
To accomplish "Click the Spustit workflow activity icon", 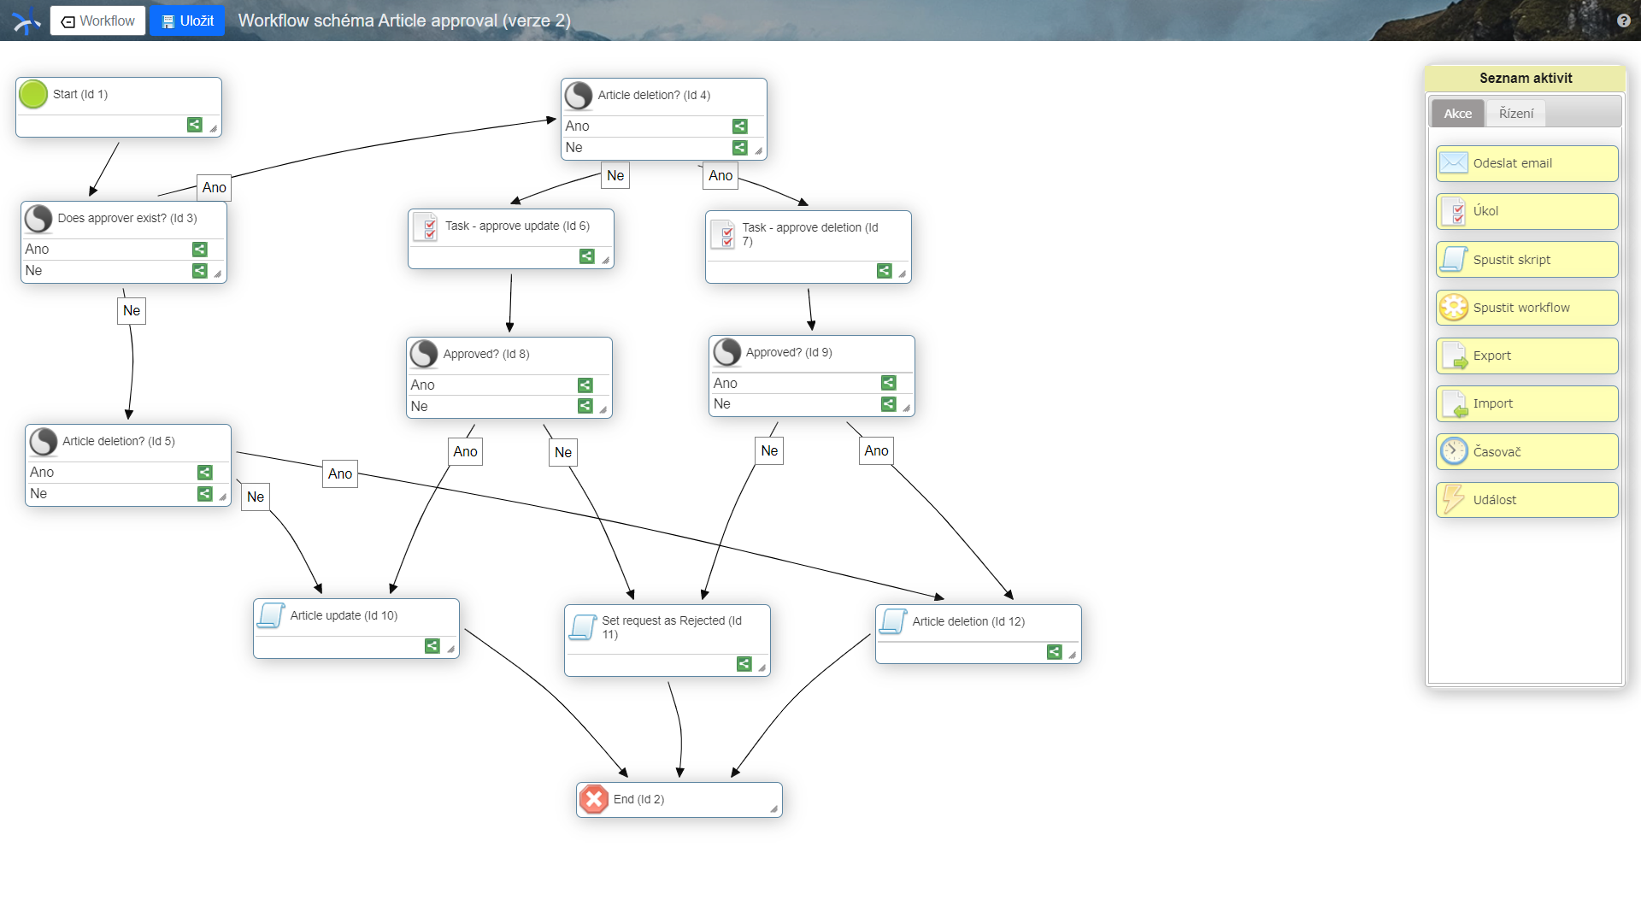I will point(1454,308).
